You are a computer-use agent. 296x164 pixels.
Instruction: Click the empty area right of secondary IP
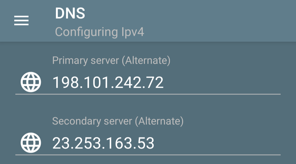coord(217,143)
